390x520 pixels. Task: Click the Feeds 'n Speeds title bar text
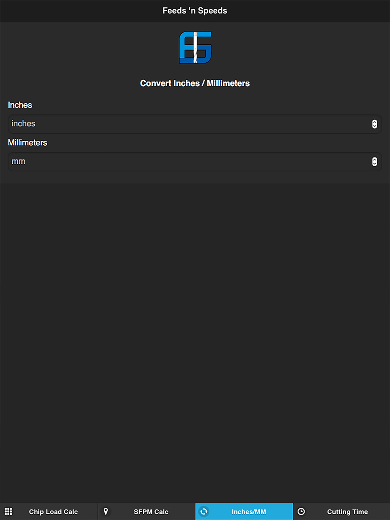tap(195, 11)
